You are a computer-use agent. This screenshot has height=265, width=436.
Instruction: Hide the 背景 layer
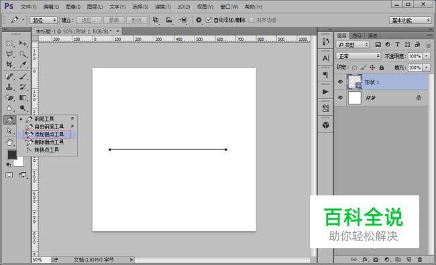tap(340, 98)
